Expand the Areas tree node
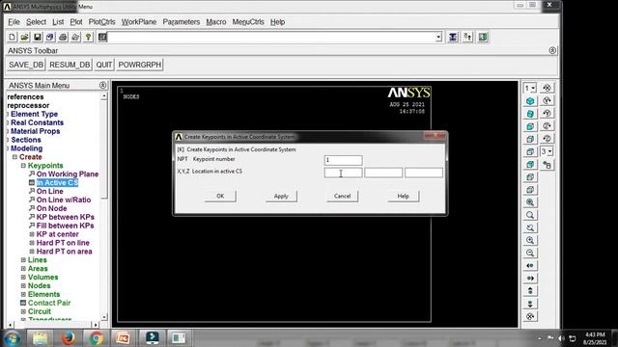Screen dimensions: 618x347 23,269
